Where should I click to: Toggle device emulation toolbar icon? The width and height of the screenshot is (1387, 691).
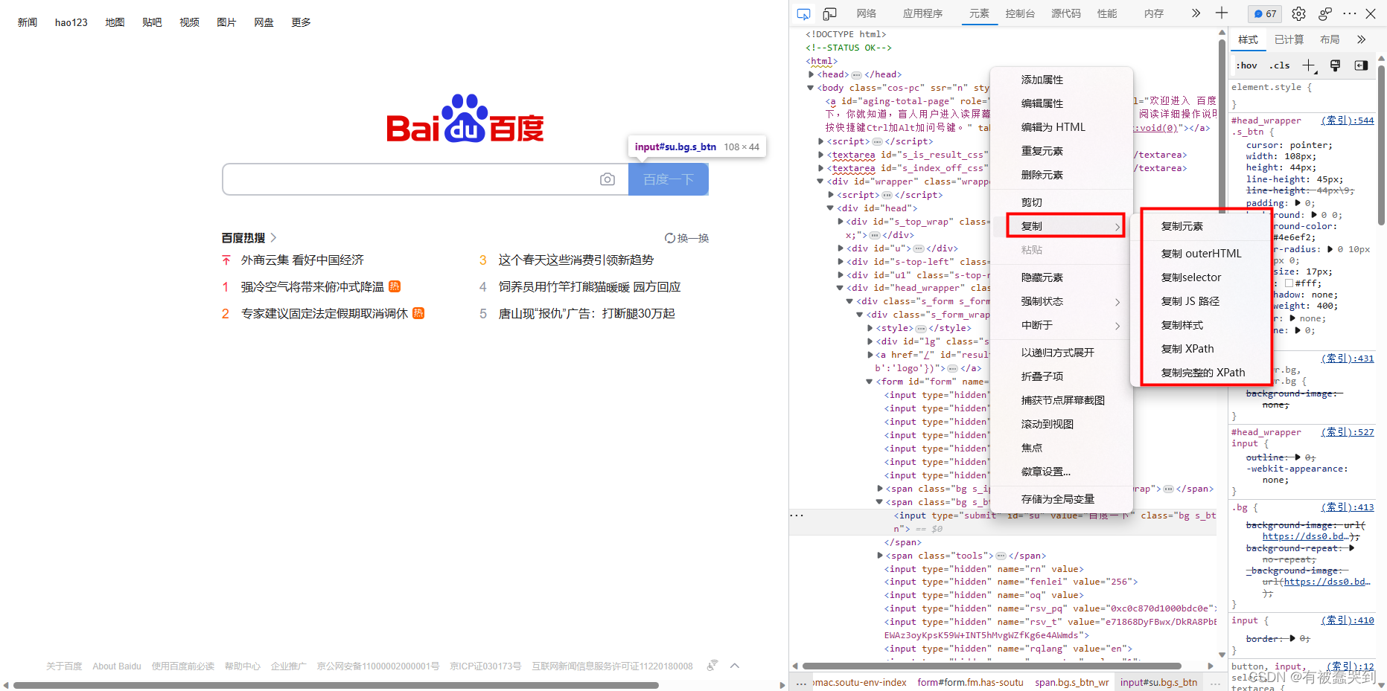pyautogui.click(x=829, y=13)
